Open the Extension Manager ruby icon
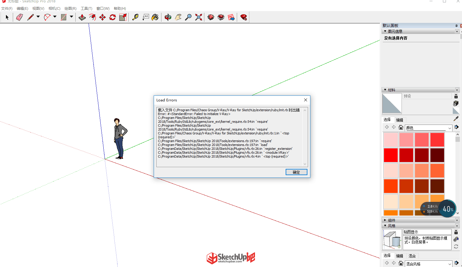The width and height of the screenshot is (462, 267). point(244,17)
